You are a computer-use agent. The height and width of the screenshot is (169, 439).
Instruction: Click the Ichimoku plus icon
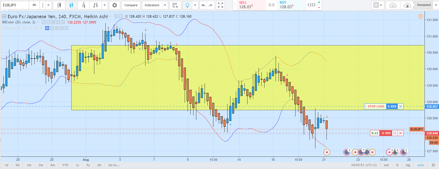pos(62,28)
